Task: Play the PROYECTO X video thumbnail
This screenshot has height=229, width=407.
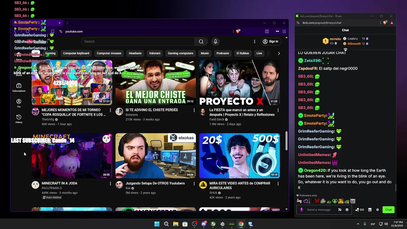Action: click(239, 82)
